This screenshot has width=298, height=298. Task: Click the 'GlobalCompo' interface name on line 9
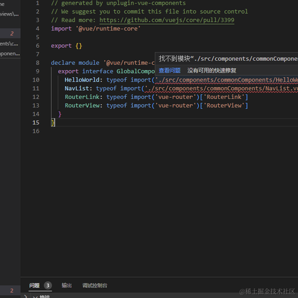(x=135, y=71)
